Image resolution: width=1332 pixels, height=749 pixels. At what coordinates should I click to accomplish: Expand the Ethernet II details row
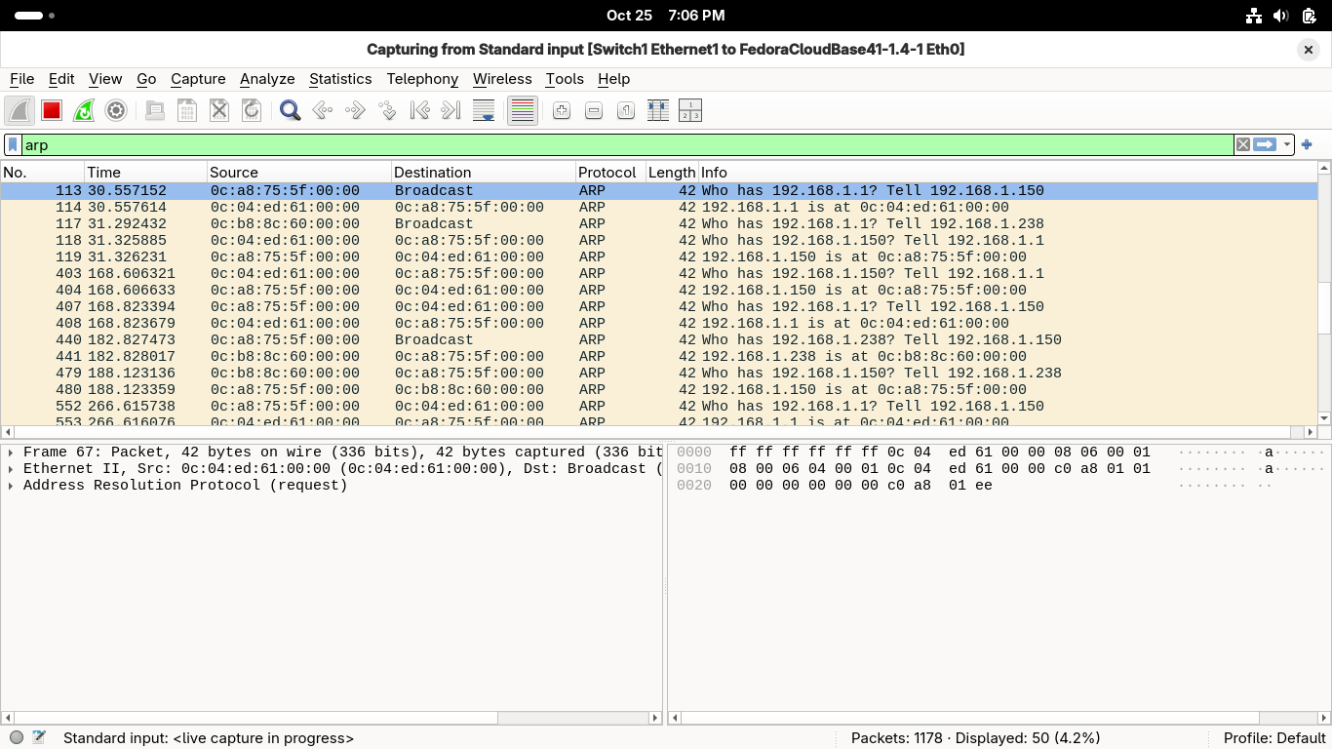11,469
